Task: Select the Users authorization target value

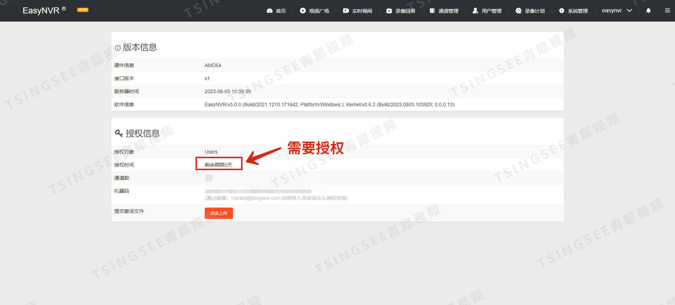Action: click(211, 152)
